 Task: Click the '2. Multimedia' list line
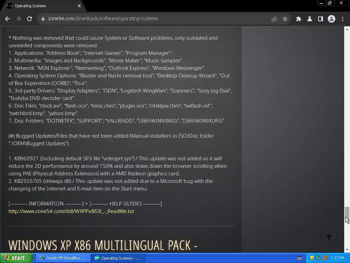(x=96, y=61)
